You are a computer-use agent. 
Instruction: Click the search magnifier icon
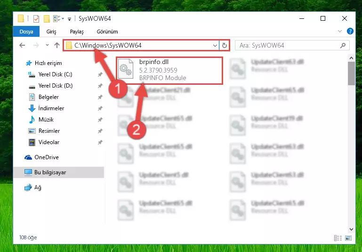tap(343, 46)
